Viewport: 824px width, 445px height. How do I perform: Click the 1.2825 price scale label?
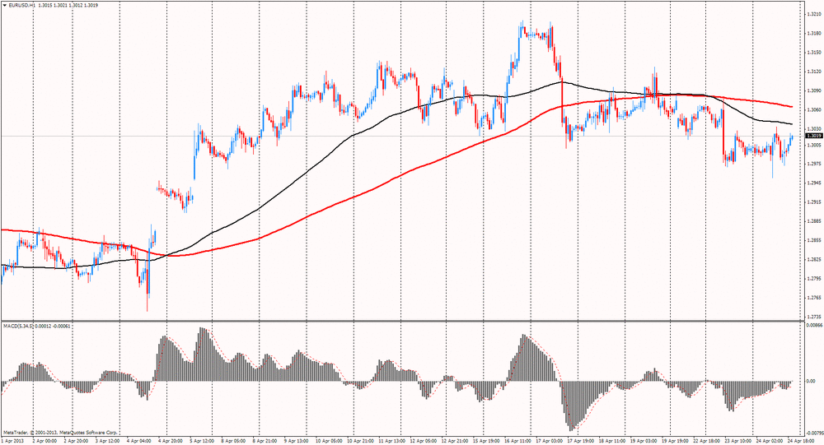(813, 259)
